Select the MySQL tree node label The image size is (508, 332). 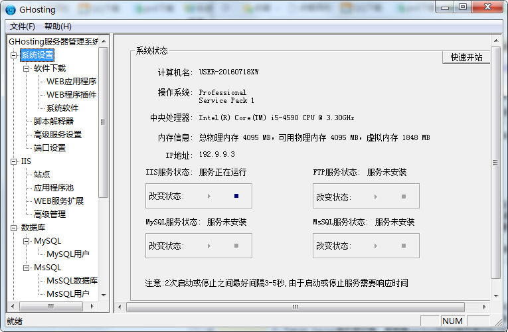[47, 241]
